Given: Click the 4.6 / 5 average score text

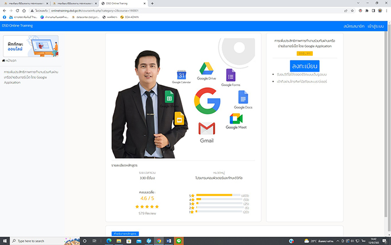Looking at the screenshot, I should point(147,199).
